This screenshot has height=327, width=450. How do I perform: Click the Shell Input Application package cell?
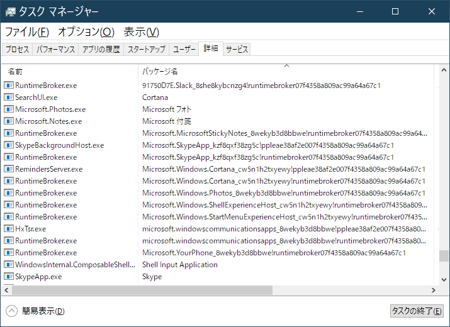pyautogui.click(x=180, y=265)
